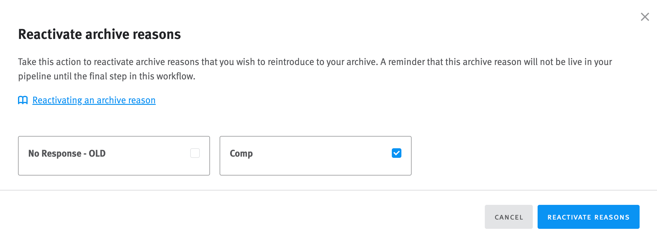657x242 pixels.
Task: Click the close icon in top right corner
Action: (x=644, y=17)
